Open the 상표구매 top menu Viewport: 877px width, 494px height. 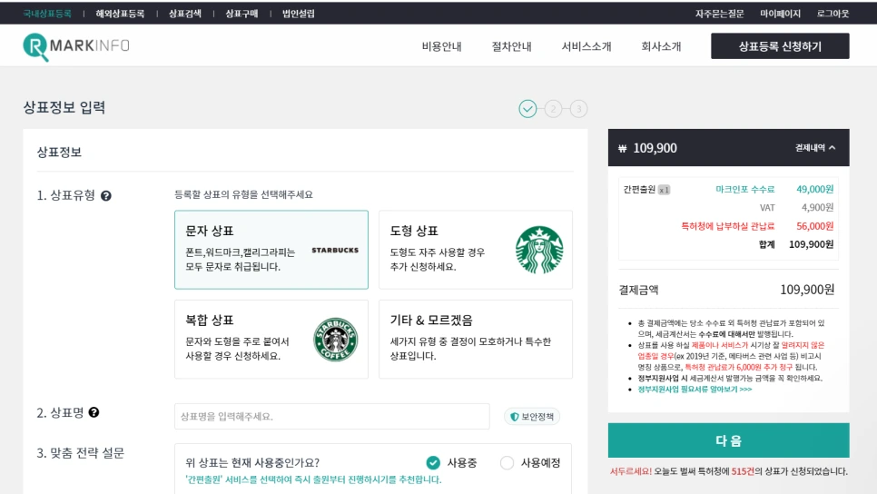click(241, 14)
